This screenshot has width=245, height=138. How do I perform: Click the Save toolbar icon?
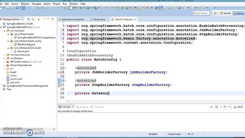click(8, 8)
